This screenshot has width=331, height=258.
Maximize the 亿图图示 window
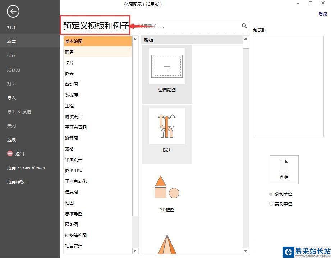point(311,3)
